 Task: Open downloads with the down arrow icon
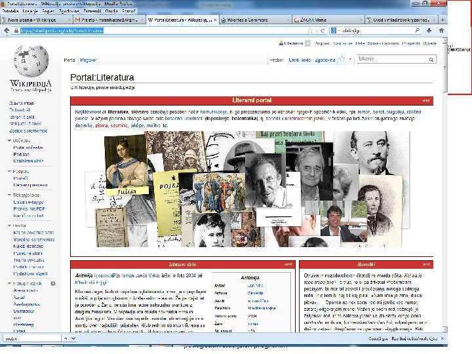429,30
